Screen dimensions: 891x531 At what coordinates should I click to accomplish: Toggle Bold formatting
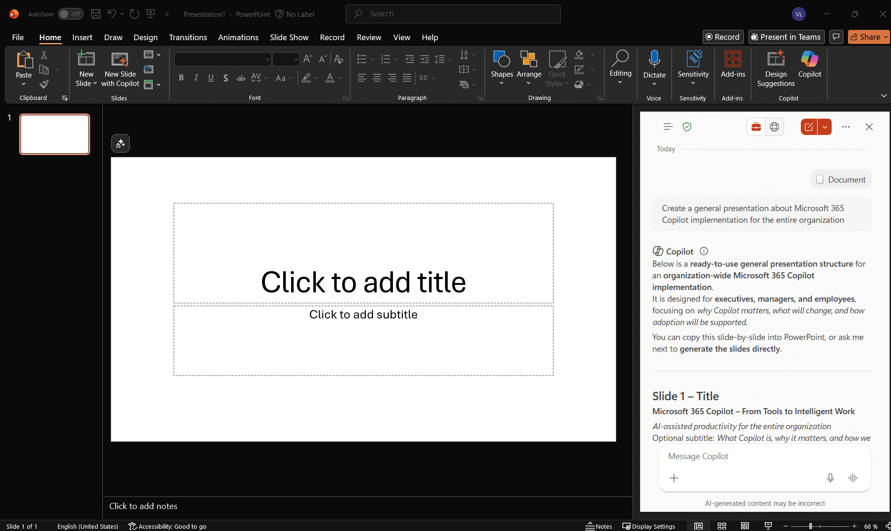pyautogui.click(x=181, y=78)
